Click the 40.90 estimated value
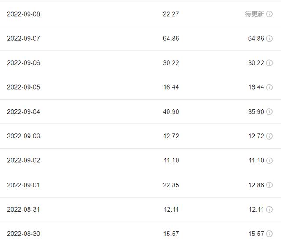Screen dimensions: 281x248 (171, 112)
